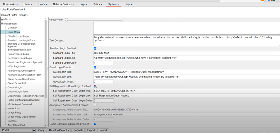Select Self Registration Login tree item
280x133 pixels.
click(x=19, y=50)
